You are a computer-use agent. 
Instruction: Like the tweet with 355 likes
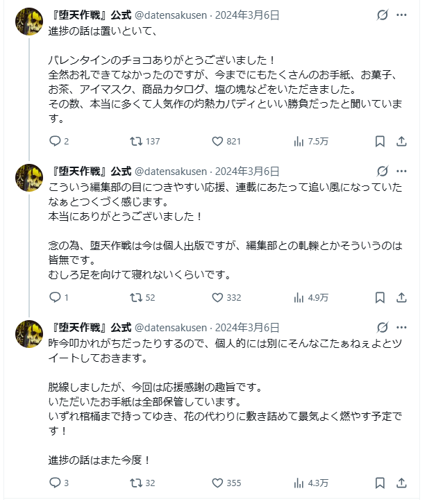[x=217, y=483]
